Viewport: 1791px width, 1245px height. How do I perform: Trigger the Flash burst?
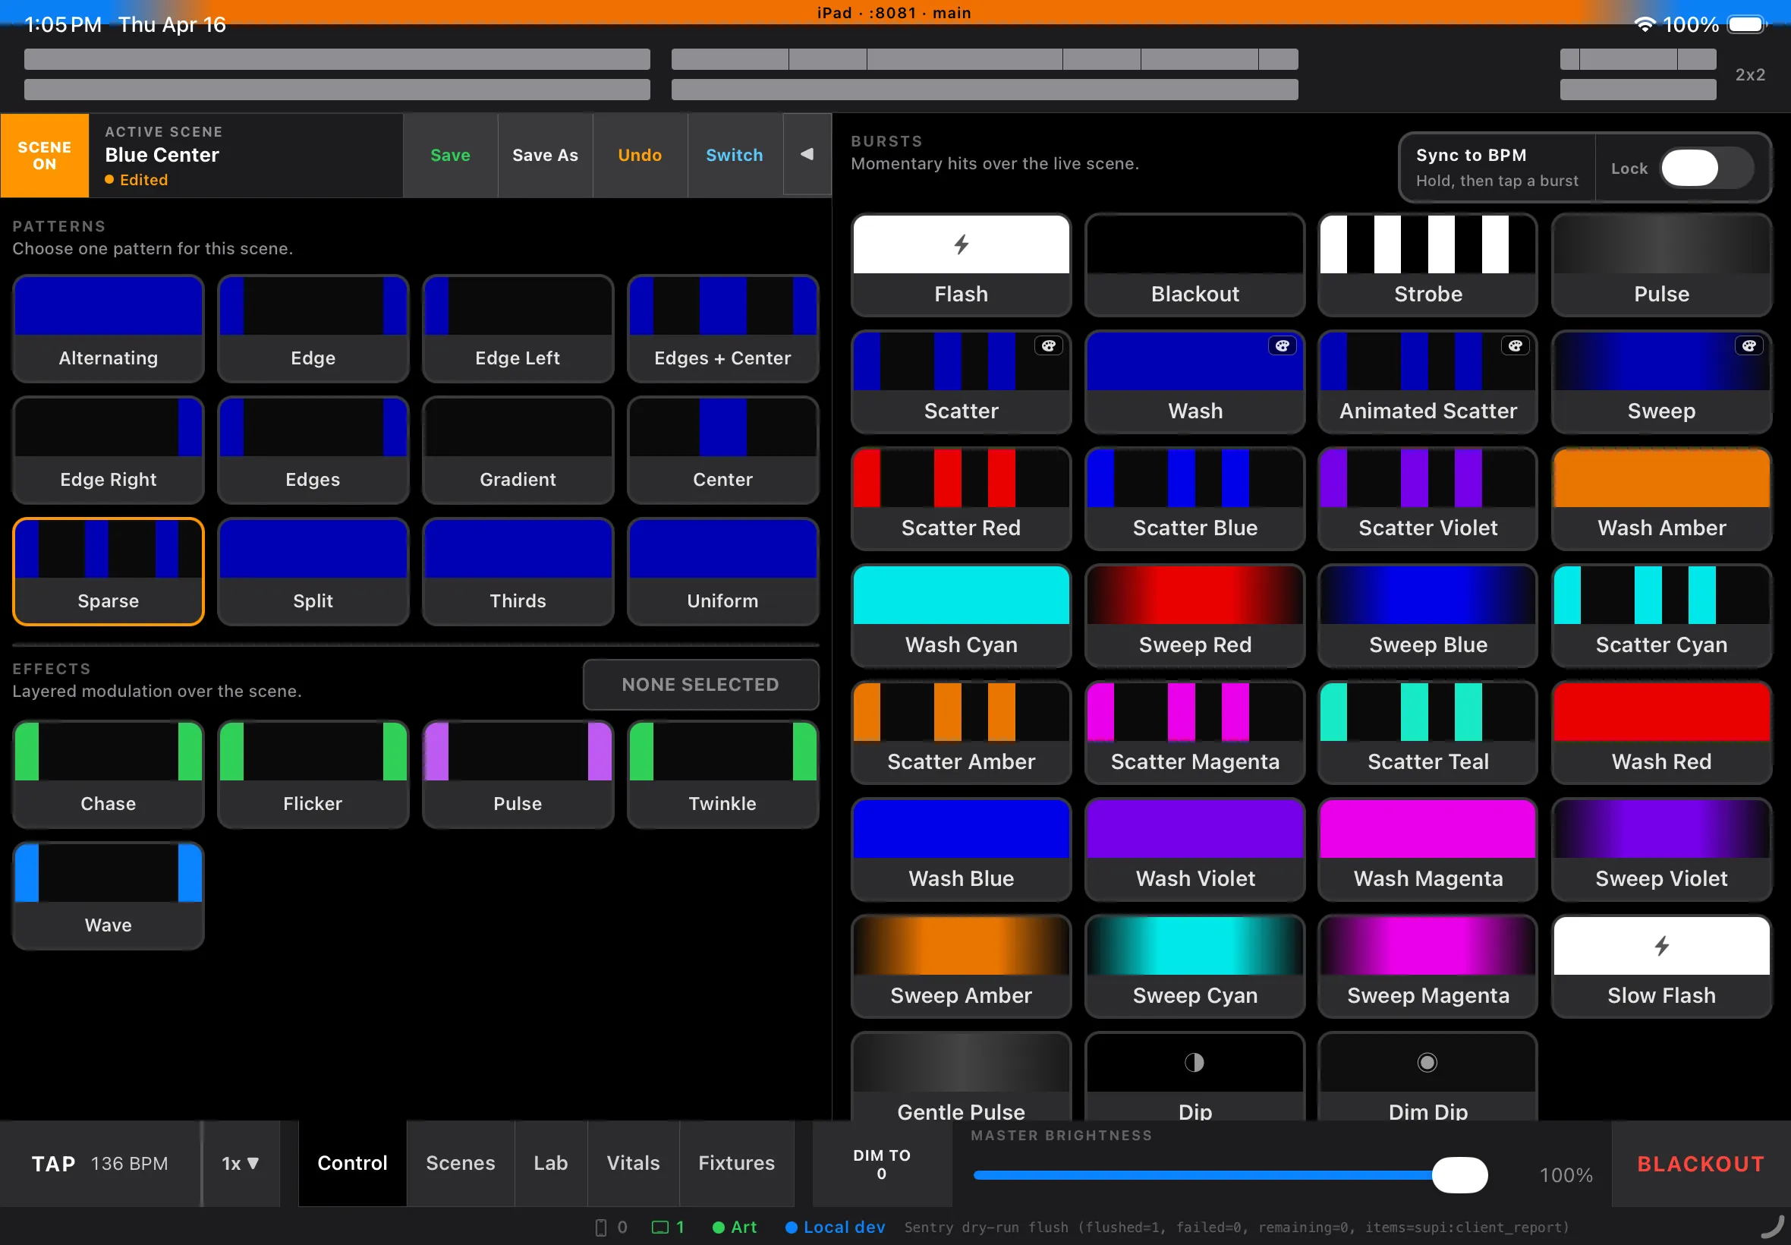pos(961,265)
